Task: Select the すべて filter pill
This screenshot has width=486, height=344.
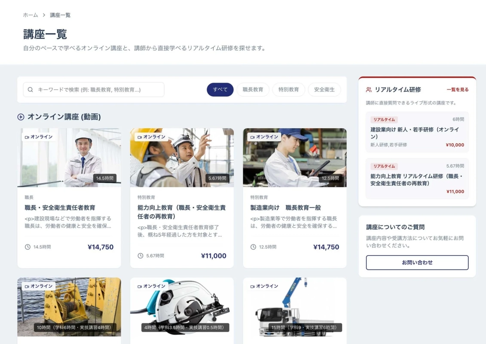Action: pyautogui.click(x=220, y=90)
